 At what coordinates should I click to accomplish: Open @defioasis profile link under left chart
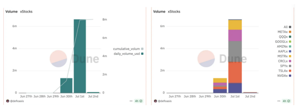point(18,101)
